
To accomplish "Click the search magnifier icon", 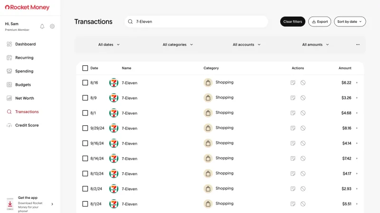I will 130,21.
